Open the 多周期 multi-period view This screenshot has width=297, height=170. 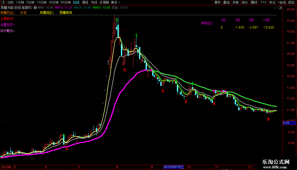[104, 2]
